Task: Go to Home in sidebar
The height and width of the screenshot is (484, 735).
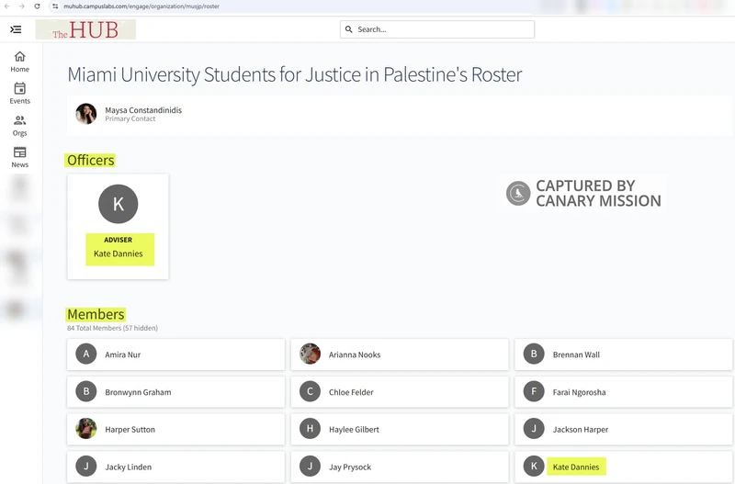Action: click(19, 62)
